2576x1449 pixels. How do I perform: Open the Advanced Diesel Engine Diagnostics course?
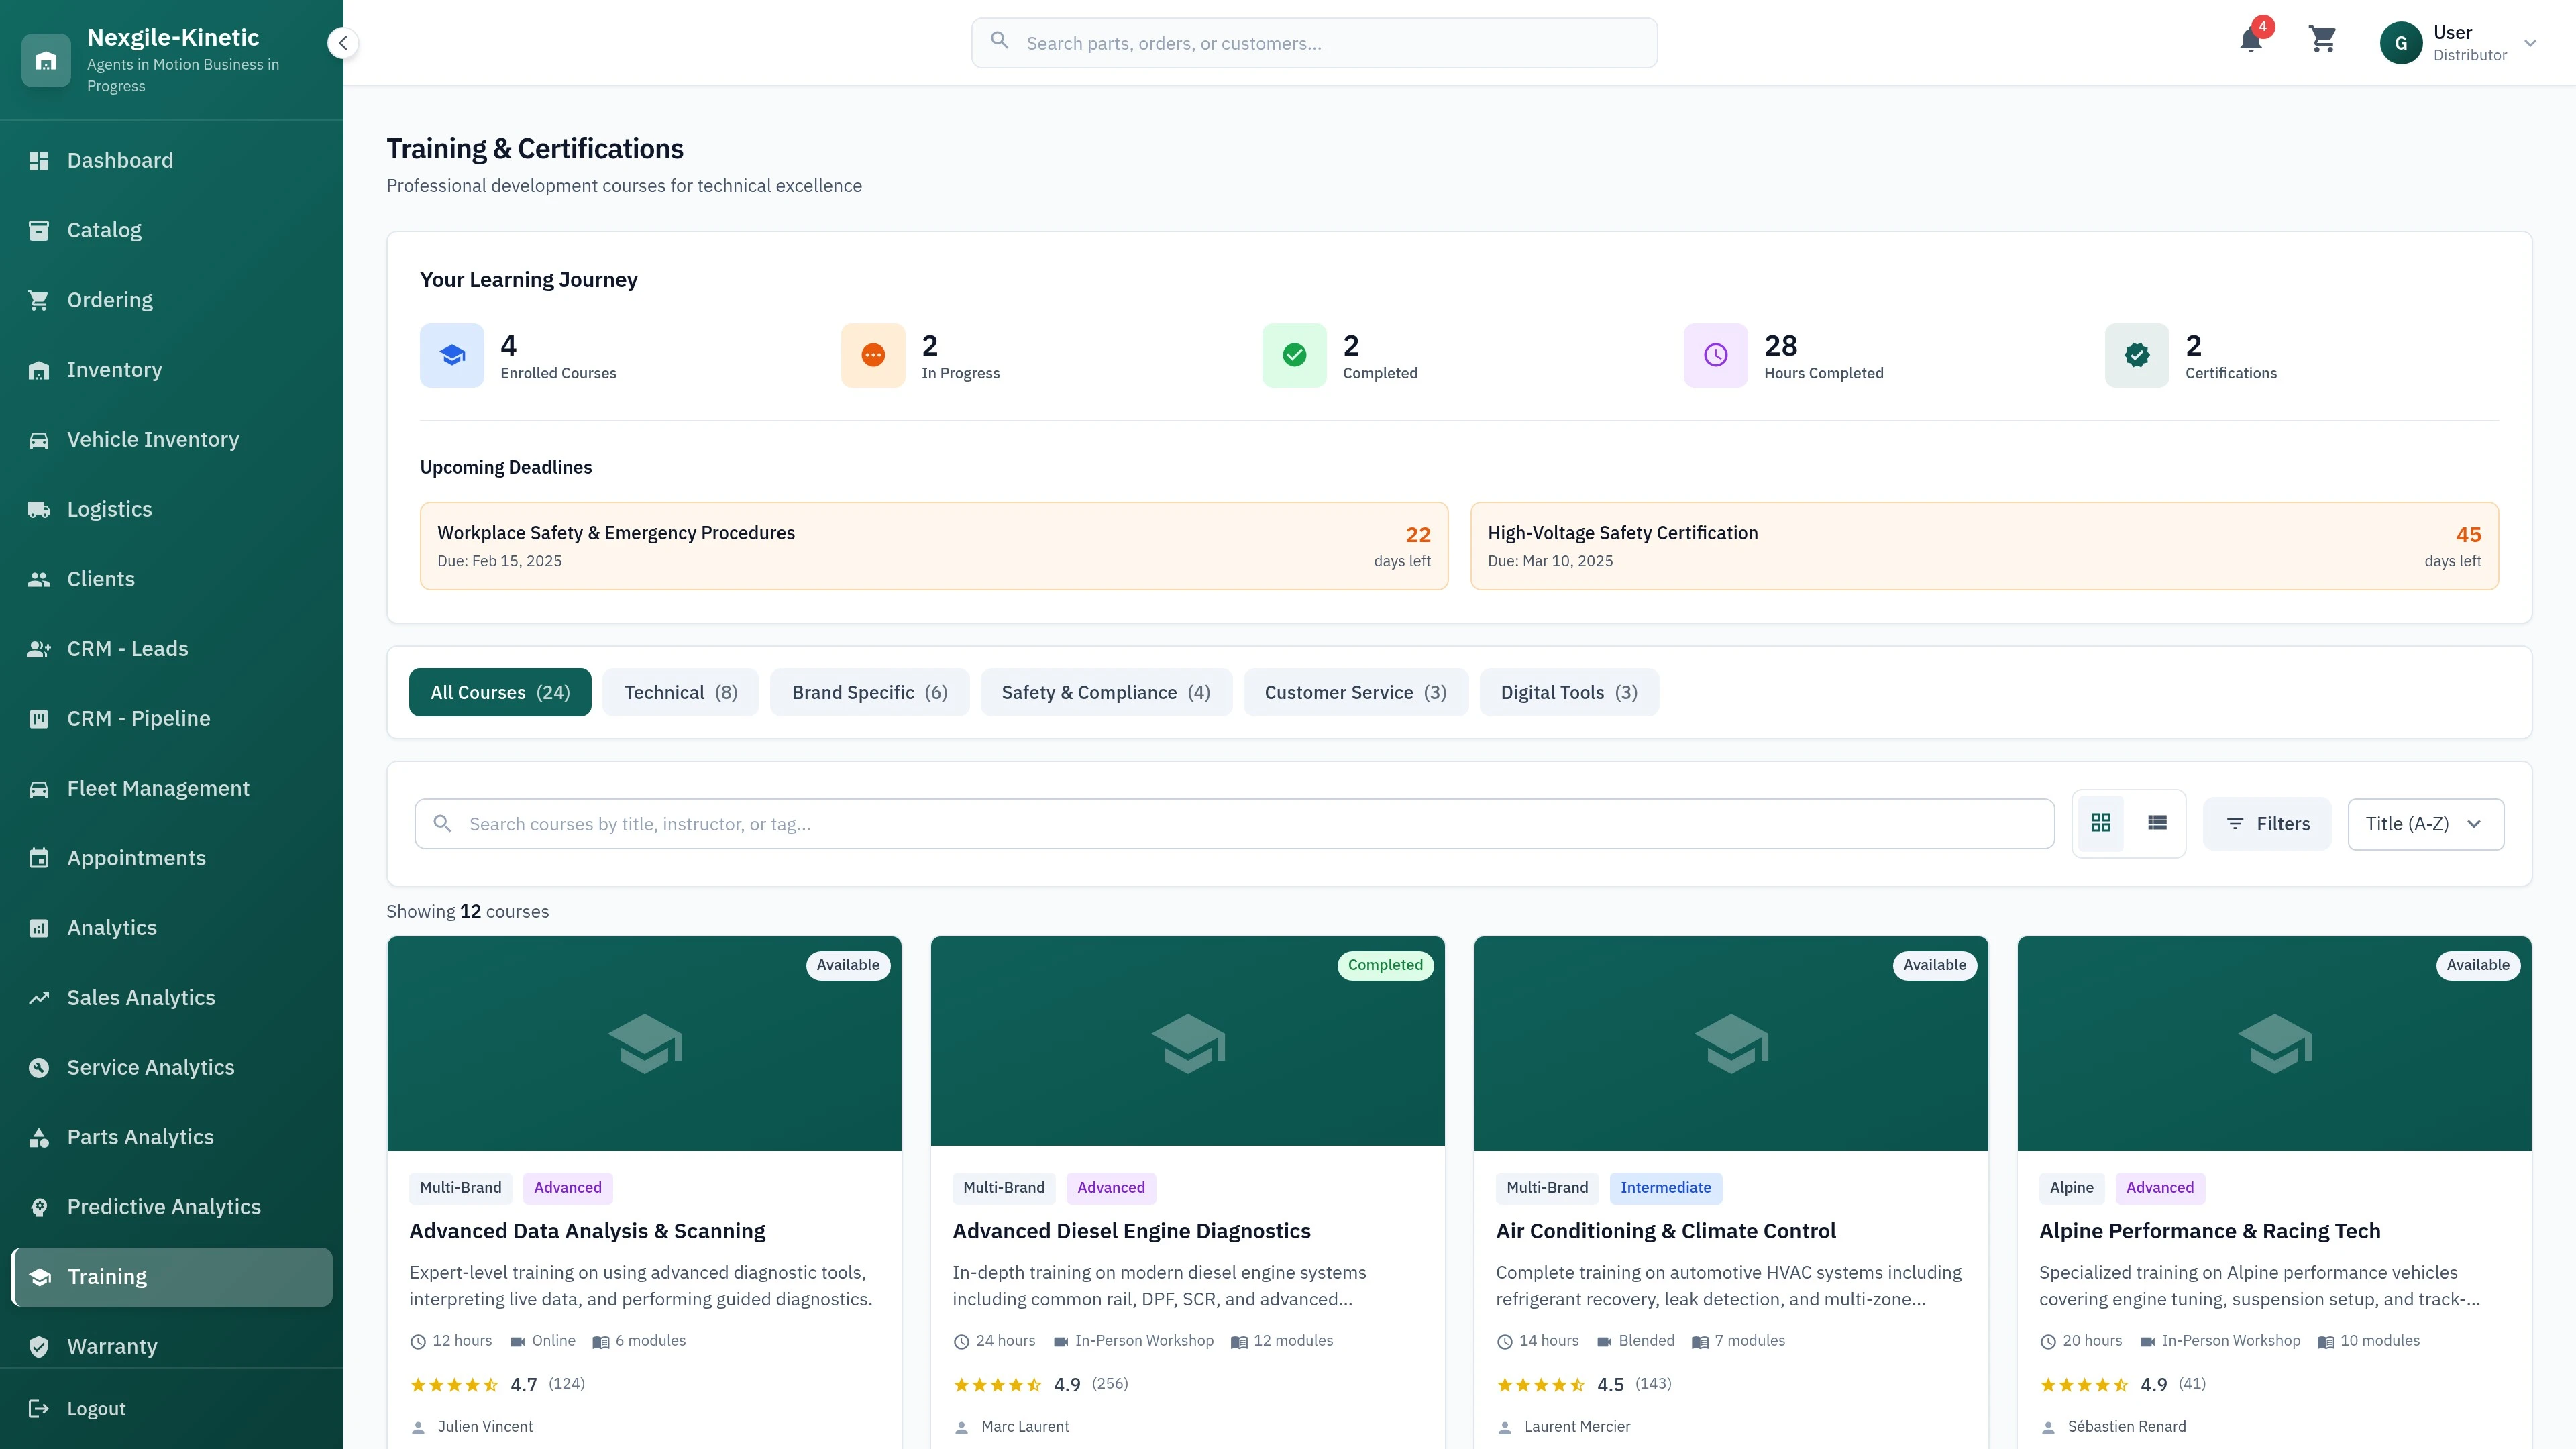(x=1131, y=1230)
